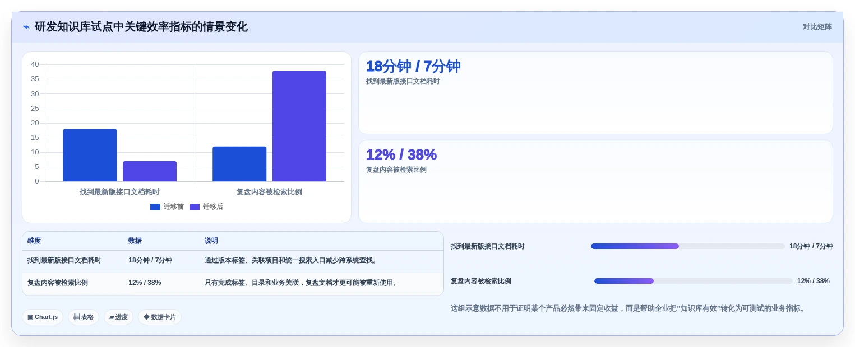Click the 数据 column header
This screenshot has height=347, width=855.
click(135, 241)
